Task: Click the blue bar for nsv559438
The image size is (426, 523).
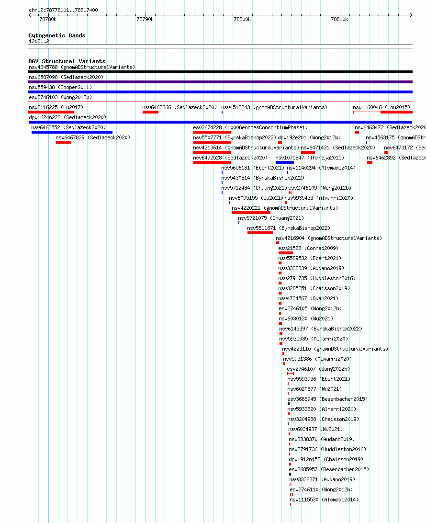Action: click(220, 92)
